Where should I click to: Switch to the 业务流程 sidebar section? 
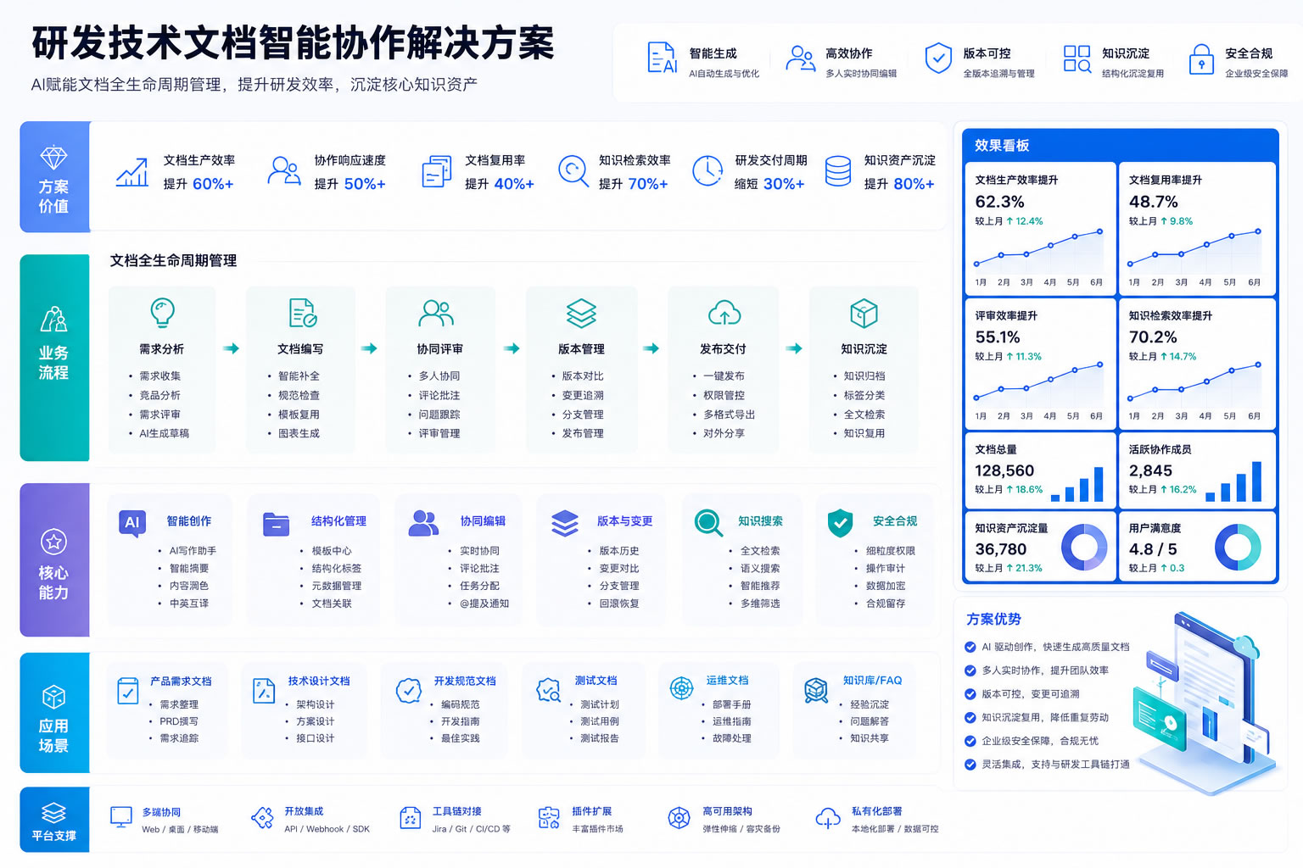tap(54, 357)
